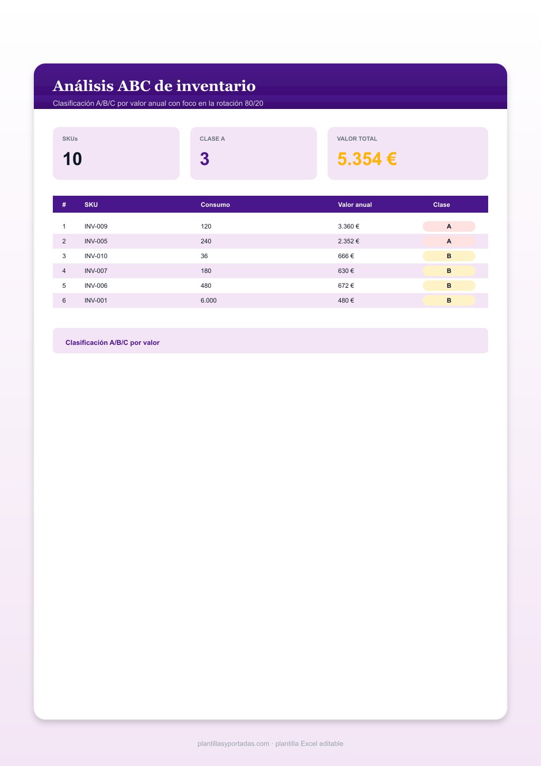The width and height of the screenshot is (541, 766).
Task: Select SKU cell INV-006
Action: pyautogui.click(x=96, y=286)
